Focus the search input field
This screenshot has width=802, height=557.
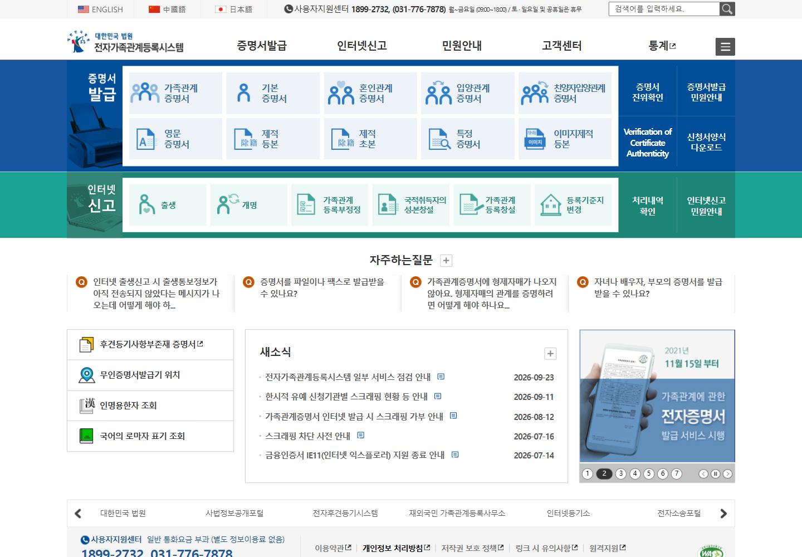(664, 9)
